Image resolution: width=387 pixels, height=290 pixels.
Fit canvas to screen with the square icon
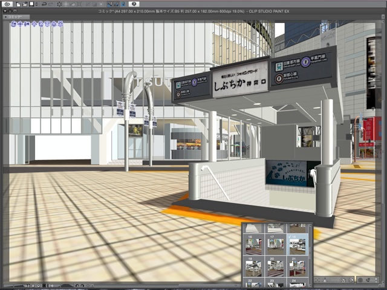(x=44, y=286)
